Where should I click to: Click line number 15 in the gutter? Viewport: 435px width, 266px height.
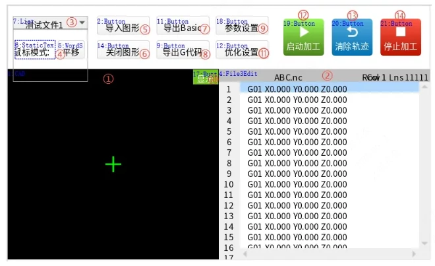point(229,237)
